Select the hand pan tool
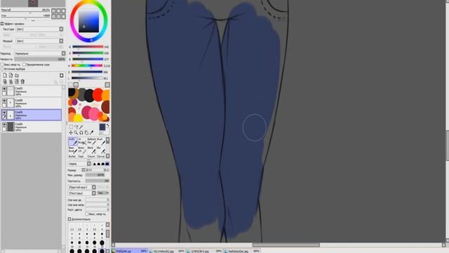Viewport: 449px width, 253px height. [x=86, y=133]
